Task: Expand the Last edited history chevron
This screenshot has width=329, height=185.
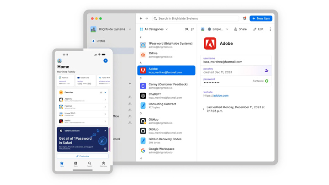Action: pos(203,109)
